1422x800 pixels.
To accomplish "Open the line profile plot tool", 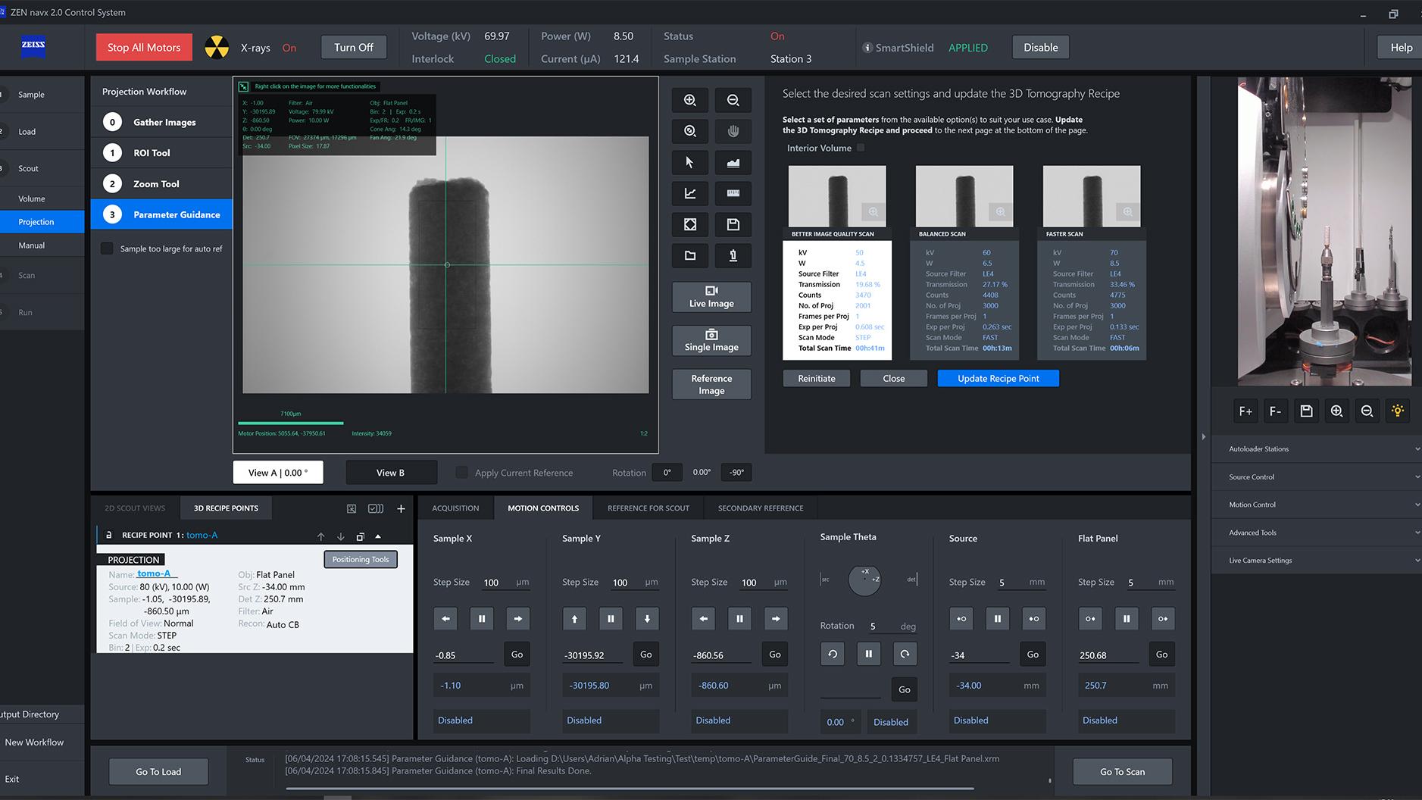I will 689,193.
